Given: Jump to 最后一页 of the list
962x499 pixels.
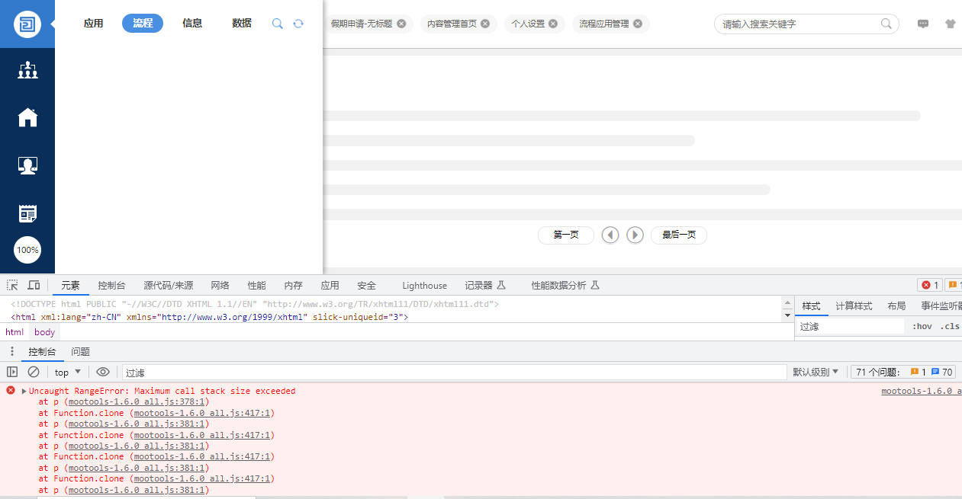Looking at the screenshot, I should [x=679, y=235].
